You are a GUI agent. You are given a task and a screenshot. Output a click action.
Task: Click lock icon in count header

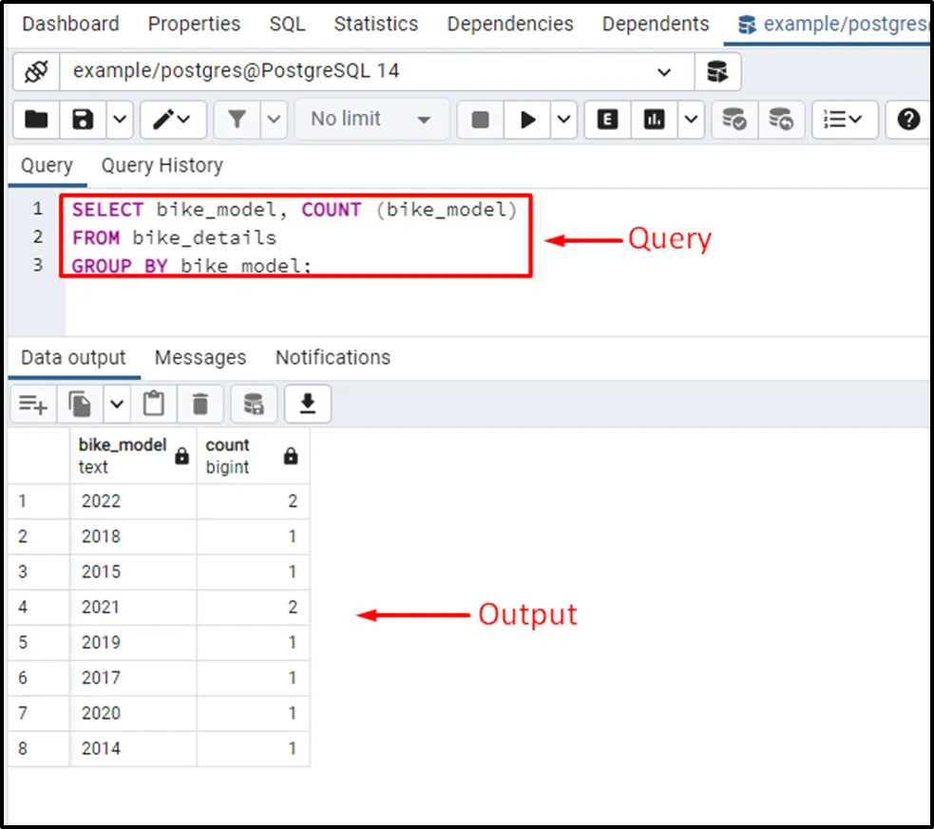(291, 456)
